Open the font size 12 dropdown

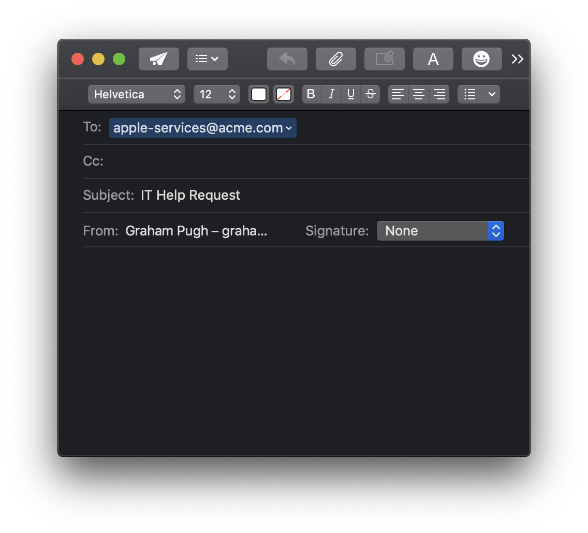tap(217, 94)
